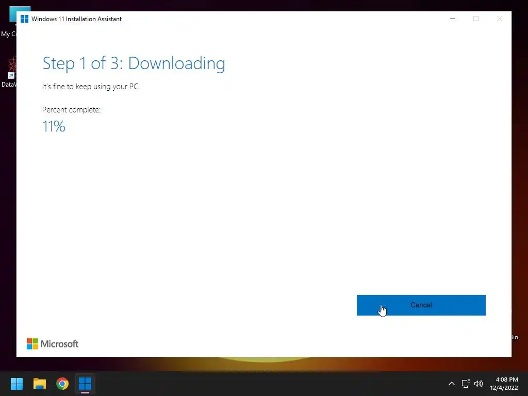The image size is (528, 396).
Task: Minimize the Installation Assistant window
Action: (x=453, y=19)
